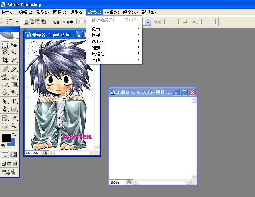
Task: Select the Slice tool
Action: click(x=14, y=60)
